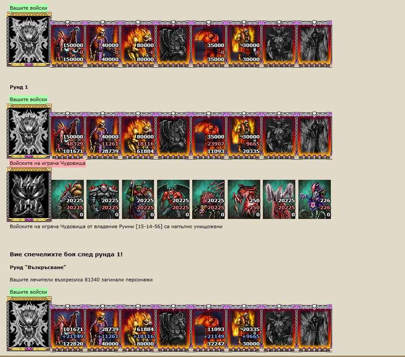Select the flaming skeleton unit with 28739 remaining
The width and height of the screenshot is (405, 357).
point(103,135)
